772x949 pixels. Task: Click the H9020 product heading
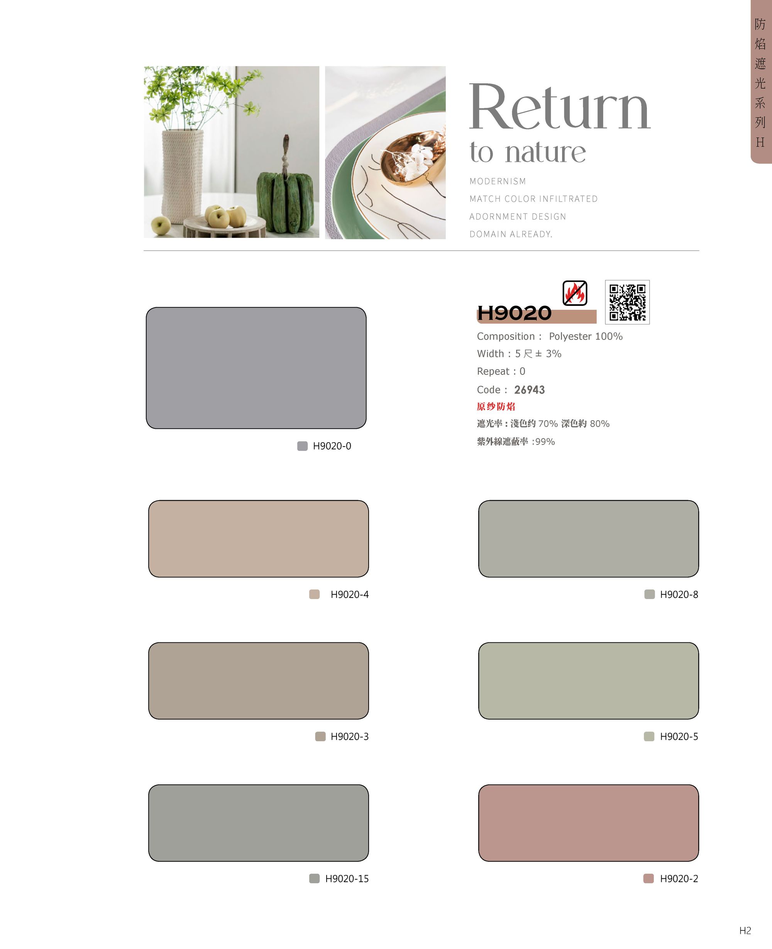(x=514, y=313)
